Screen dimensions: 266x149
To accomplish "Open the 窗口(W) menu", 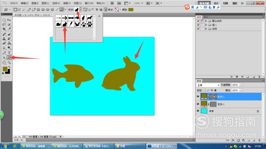I will tap(89, 3).
